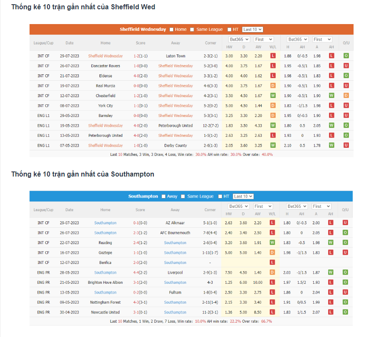Click the green W handicap badge in Liverpool row
Image resolution: width=376 pixels, height=337 pixels.
pyautogui.click(x=331, y=272)
